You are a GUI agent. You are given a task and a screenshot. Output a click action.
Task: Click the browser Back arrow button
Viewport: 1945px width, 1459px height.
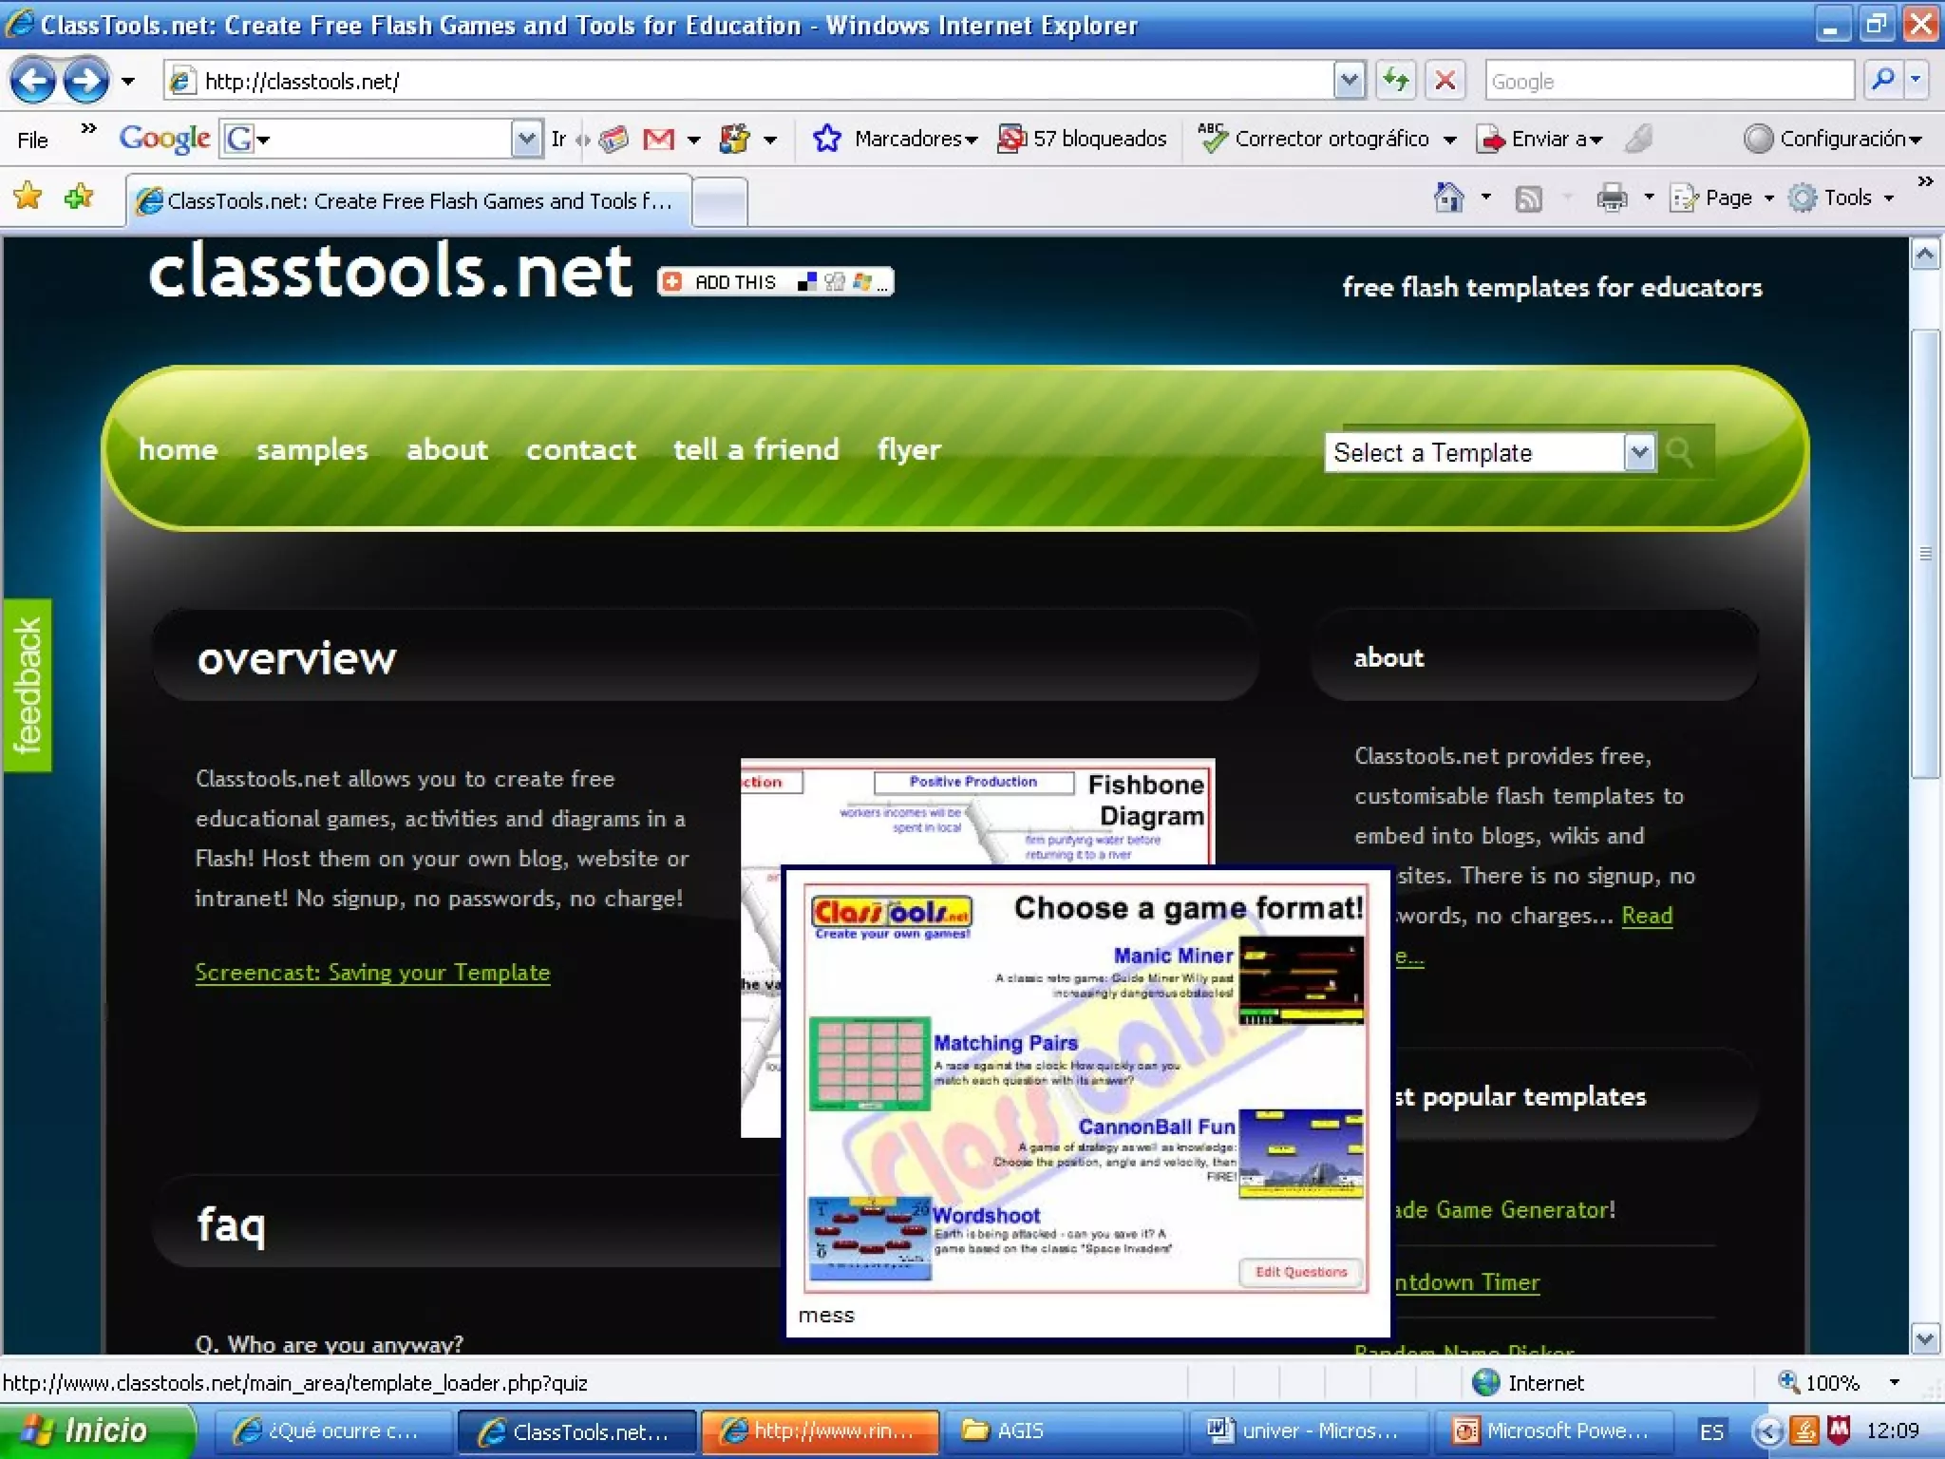[x=33, y=81]
